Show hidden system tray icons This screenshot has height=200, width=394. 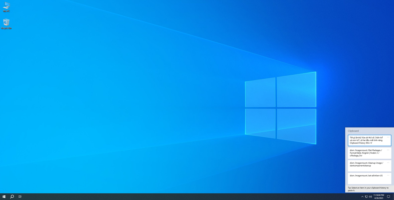pyautogui.click(x=362, y=197)
